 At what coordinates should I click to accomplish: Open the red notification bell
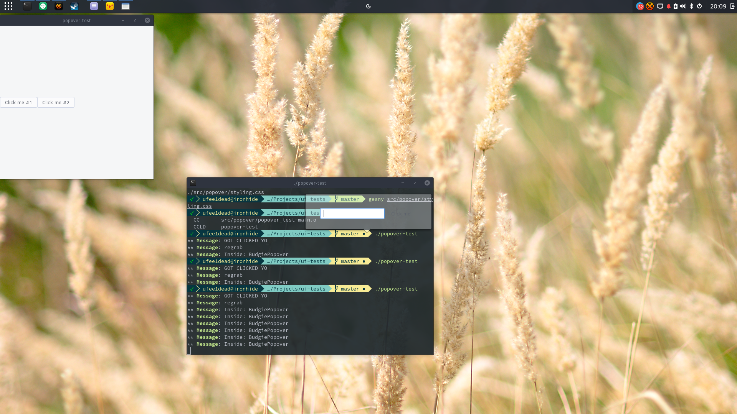pyautogui.click(x=669, y=6)
